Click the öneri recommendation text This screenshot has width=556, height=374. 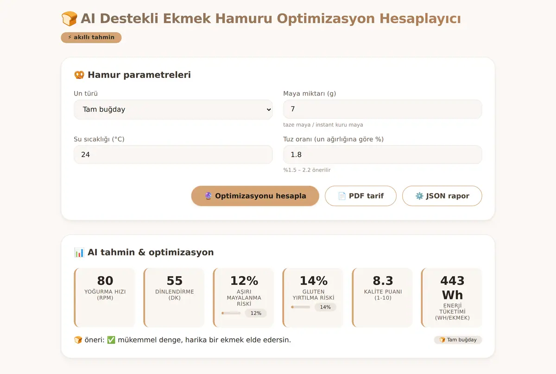pyautogui.click(x=183, y=340)
